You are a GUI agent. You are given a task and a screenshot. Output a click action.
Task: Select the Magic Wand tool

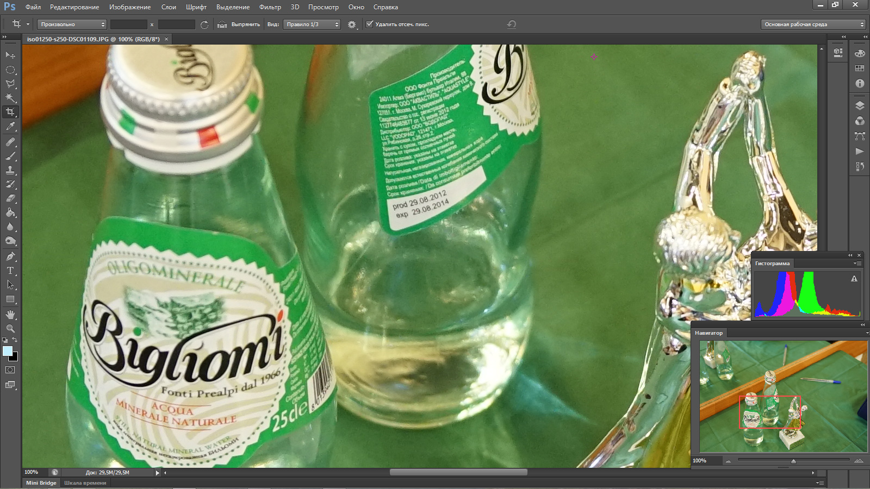click(10, 98)
